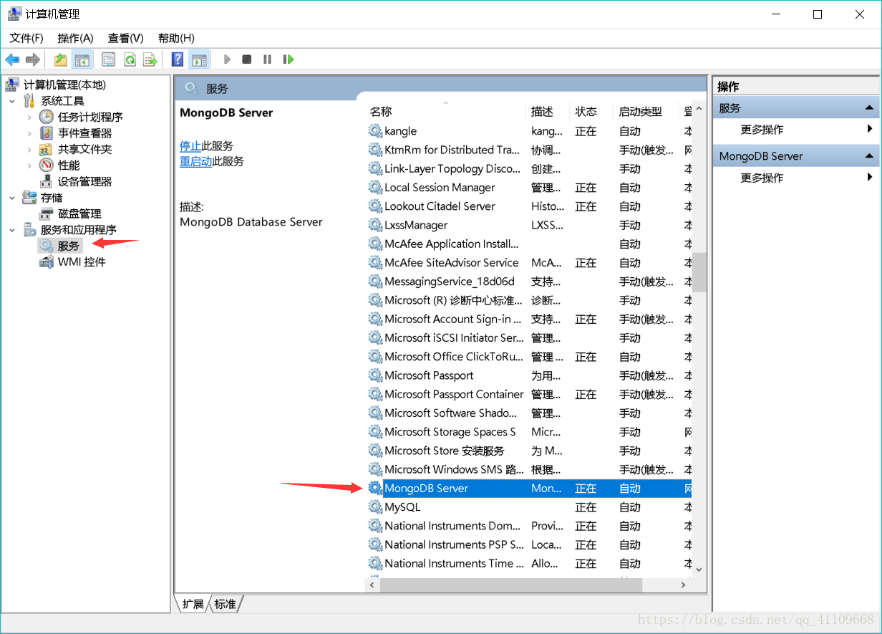
Task: Collapse the 服务 section in 操作 pane
Action: 869,108
